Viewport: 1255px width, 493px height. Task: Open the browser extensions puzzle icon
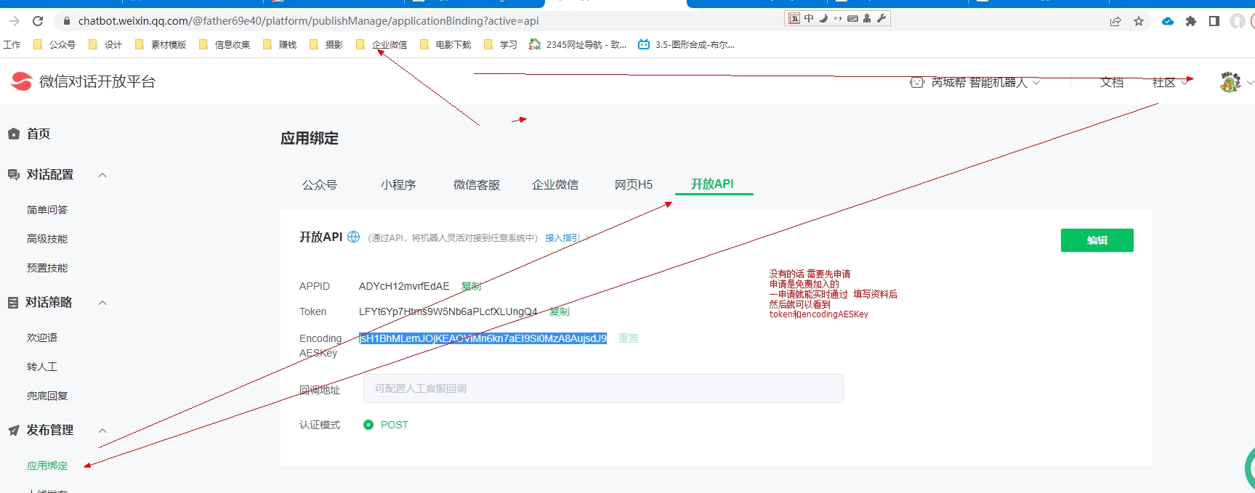click(1190, 21)
